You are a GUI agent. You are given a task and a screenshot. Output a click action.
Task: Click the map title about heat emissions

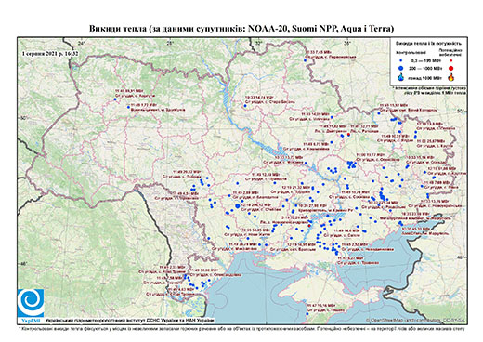241,29
